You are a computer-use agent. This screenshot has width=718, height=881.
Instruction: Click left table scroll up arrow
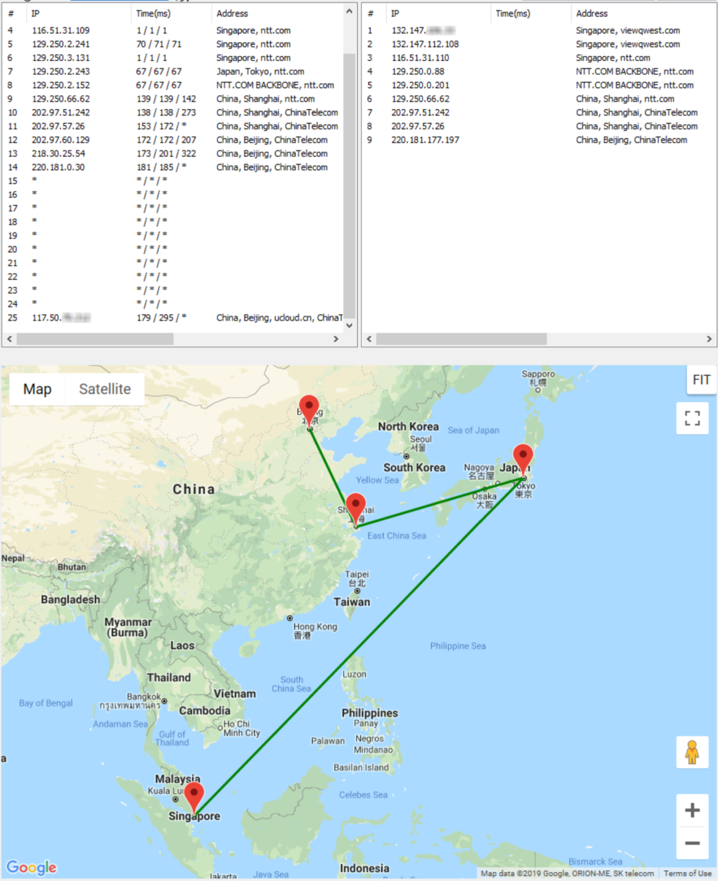pos(349,11)
